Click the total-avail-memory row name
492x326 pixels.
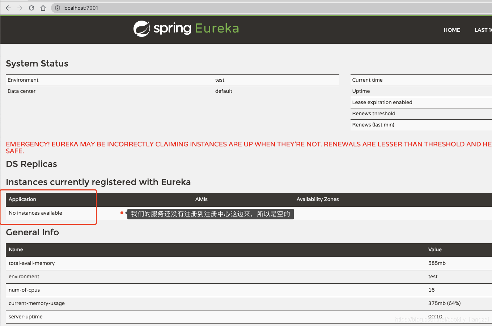[32, 263]
